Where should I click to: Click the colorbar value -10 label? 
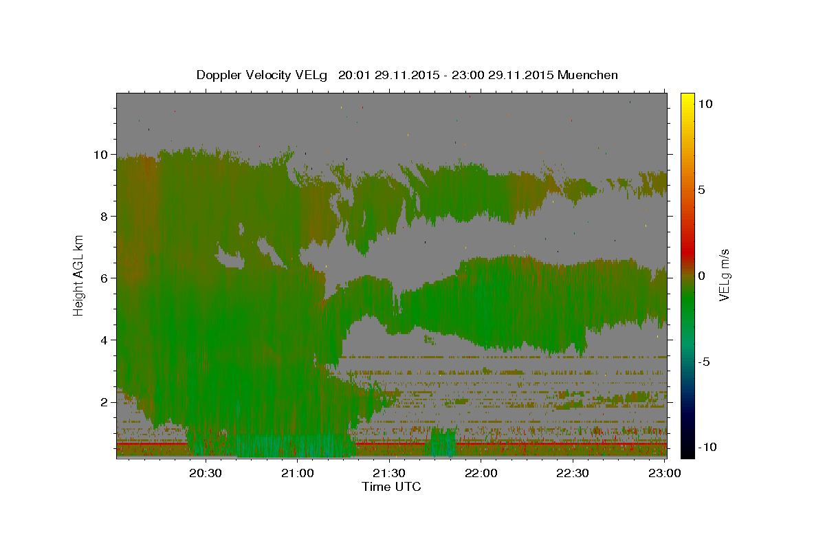tap(707, 448)
